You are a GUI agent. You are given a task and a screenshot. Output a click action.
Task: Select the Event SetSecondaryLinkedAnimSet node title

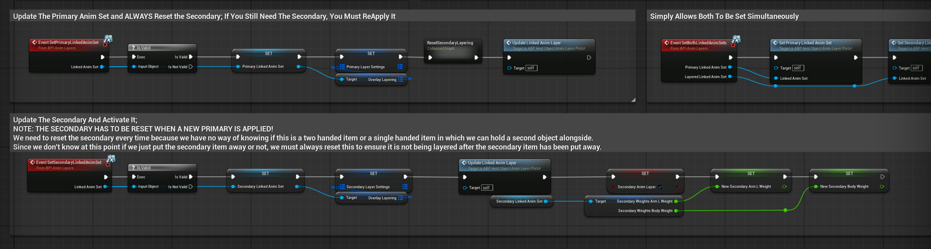pos(68,163)
